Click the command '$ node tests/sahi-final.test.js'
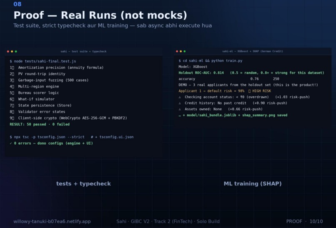The image size is (336, 228). click(43, 61)
